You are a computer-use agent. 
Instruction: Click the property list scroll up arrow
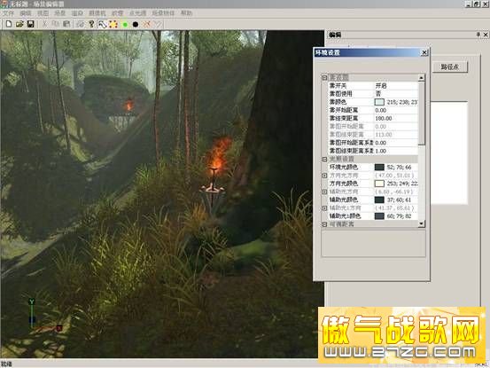point(422,77)
